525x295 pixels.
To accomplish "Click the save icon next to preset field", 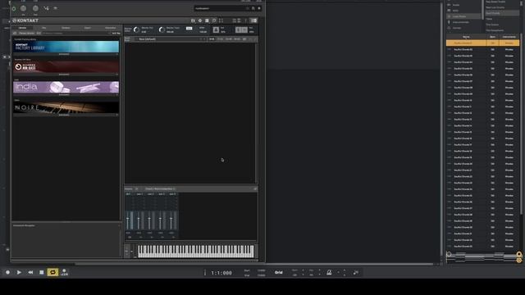I will point(253,8).
